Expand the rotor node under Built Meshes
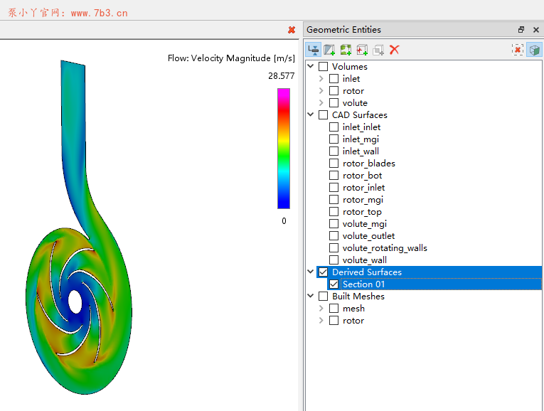This screenshot has height=411, width=544. click(321, 321)
